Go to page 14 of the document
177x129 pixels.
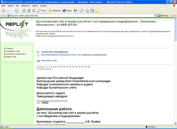[x=76, y=67]
